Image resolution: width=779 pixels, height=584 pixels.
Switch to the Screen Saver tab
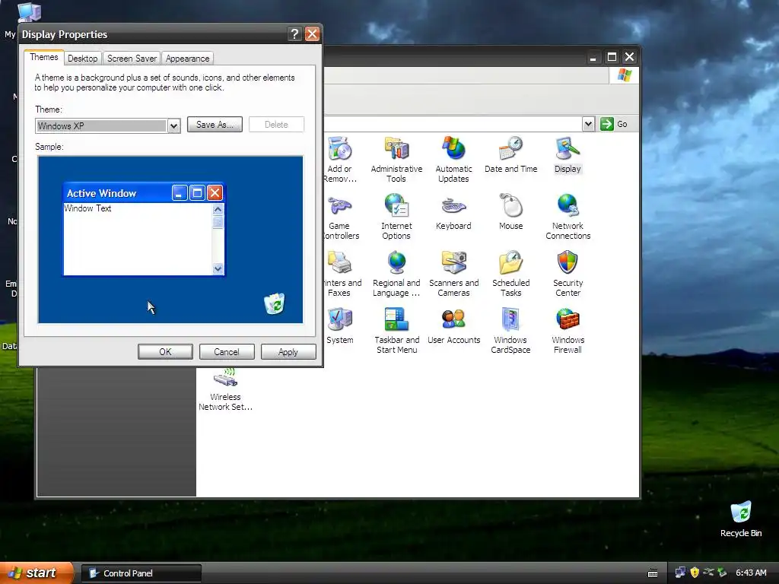(132, 59)
